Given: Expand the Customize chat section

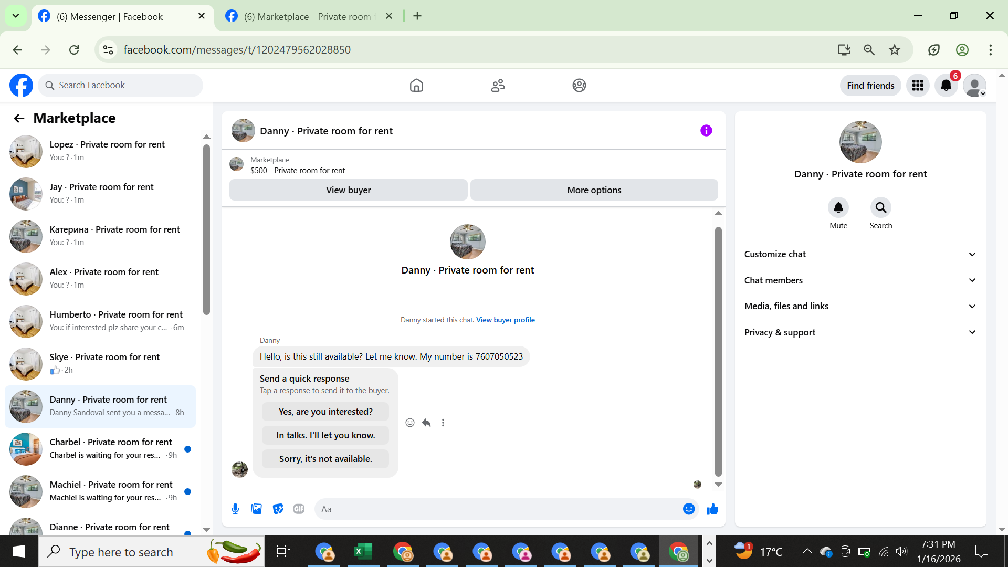Looking at the screenshot, I should (x=860, y=254).
